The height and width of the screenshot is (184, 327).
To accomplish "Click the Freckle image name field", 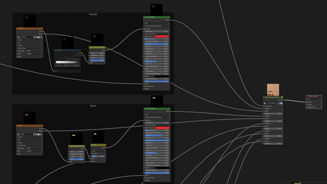I will pyautogui.click(x=27, y=37).
